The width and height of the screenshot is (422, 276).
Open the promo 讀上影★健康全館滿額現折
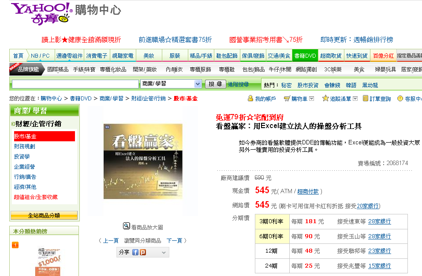coord(81,40)
